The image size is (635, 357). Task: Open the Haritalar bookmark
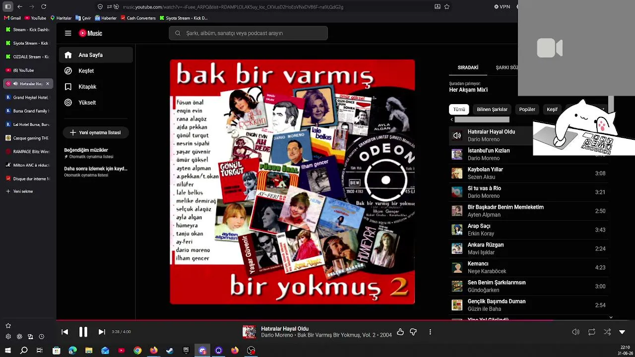(61, 18)
